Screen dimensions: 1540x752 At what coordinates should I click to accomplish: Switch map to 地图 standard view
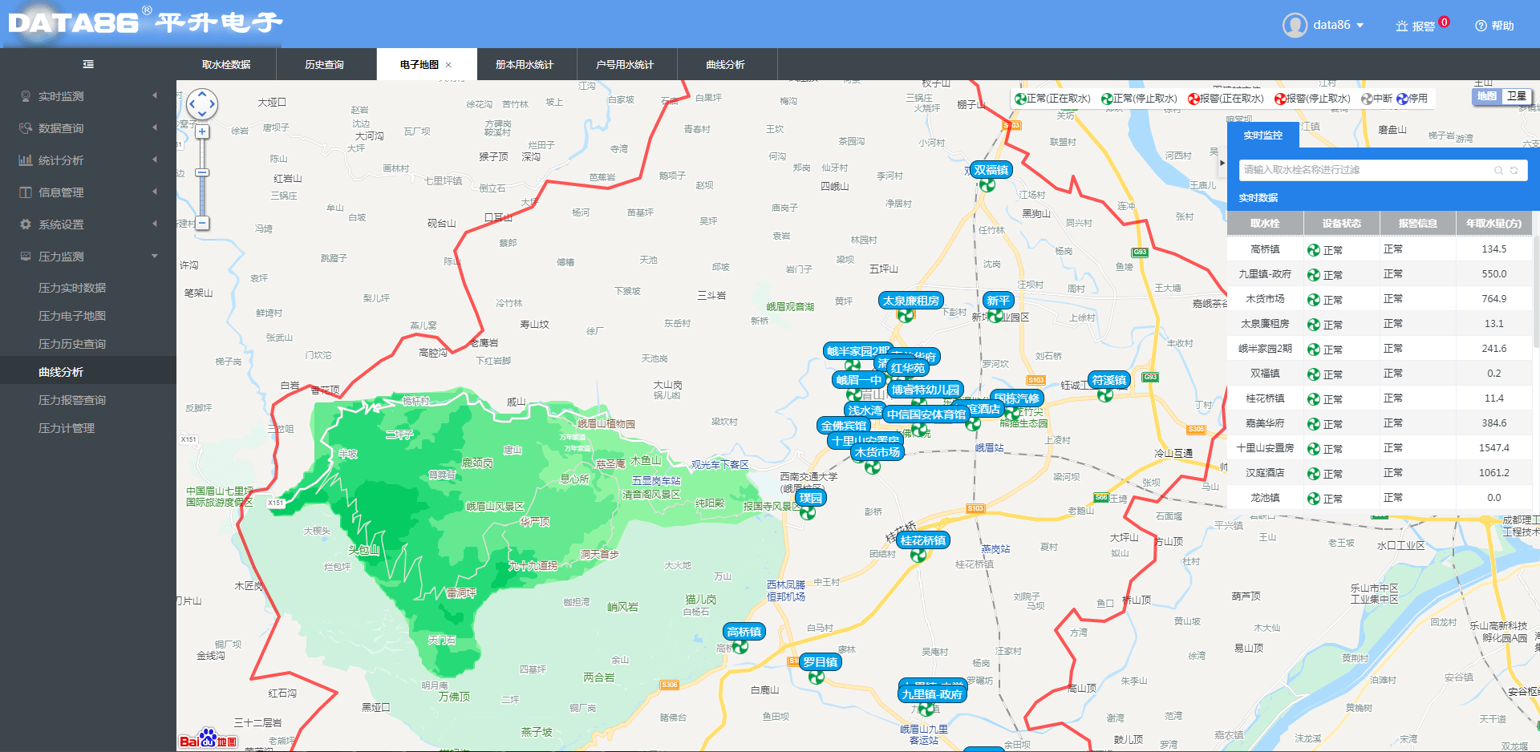point(1487,96)
